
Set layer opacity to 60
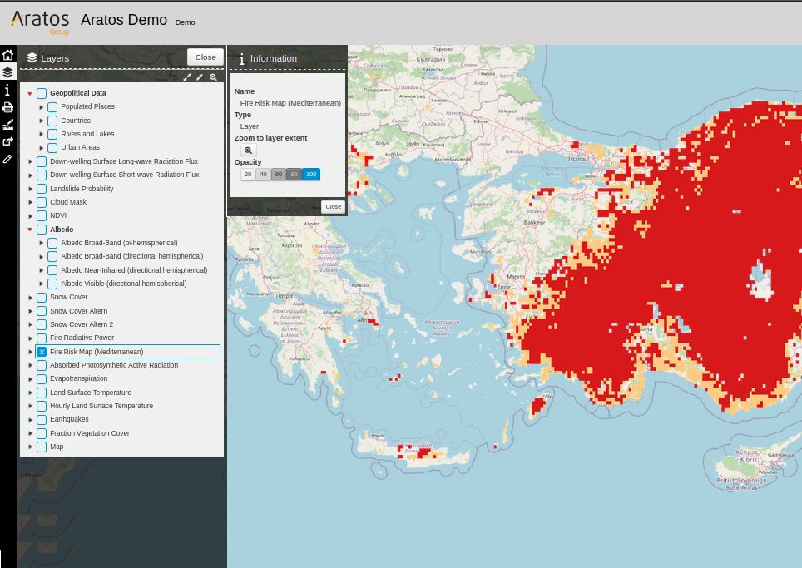point(279,175)
